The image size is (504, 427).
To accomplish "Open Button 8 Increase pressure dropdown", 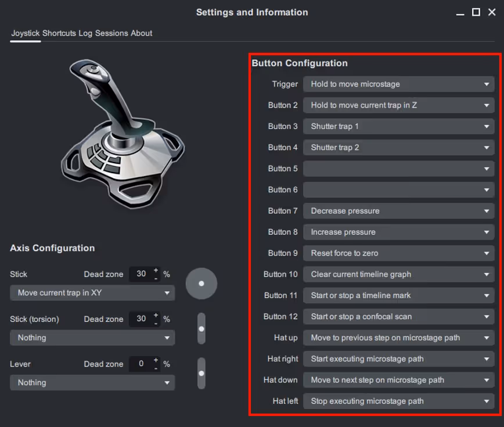I will pos(398,232).
